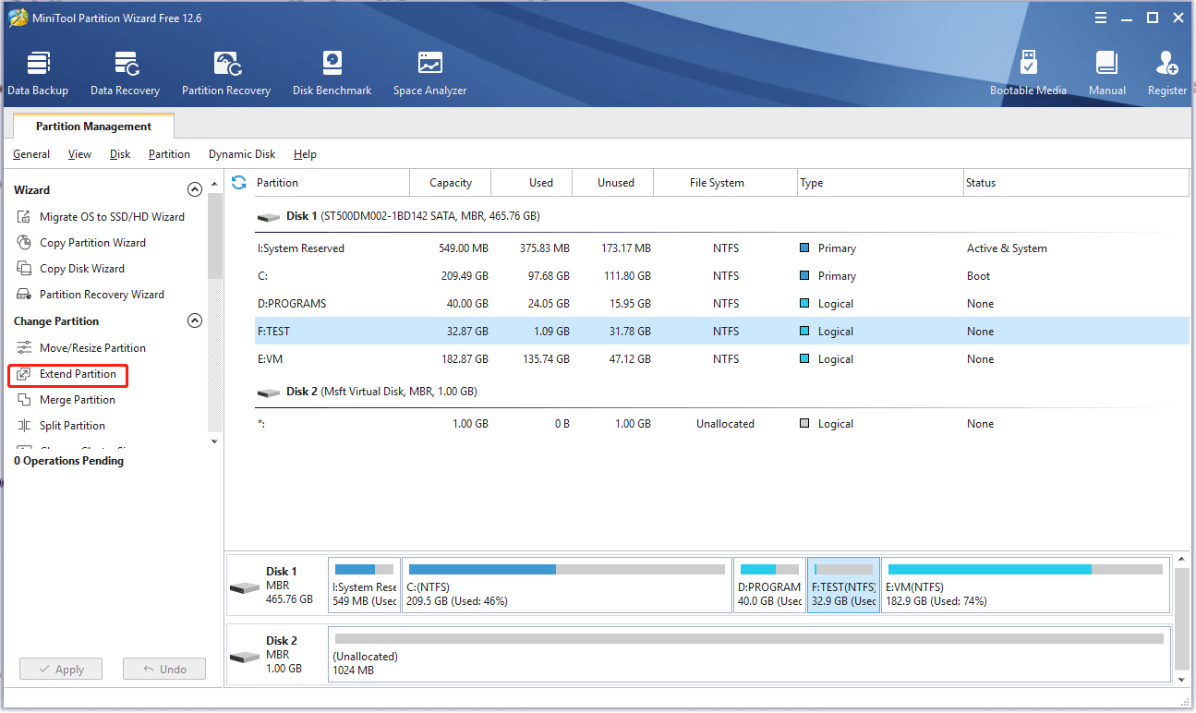The height and width of the screenshot is (713, 1196).
Task: Sort by Capacity column header
Action: tap(451, 183)
